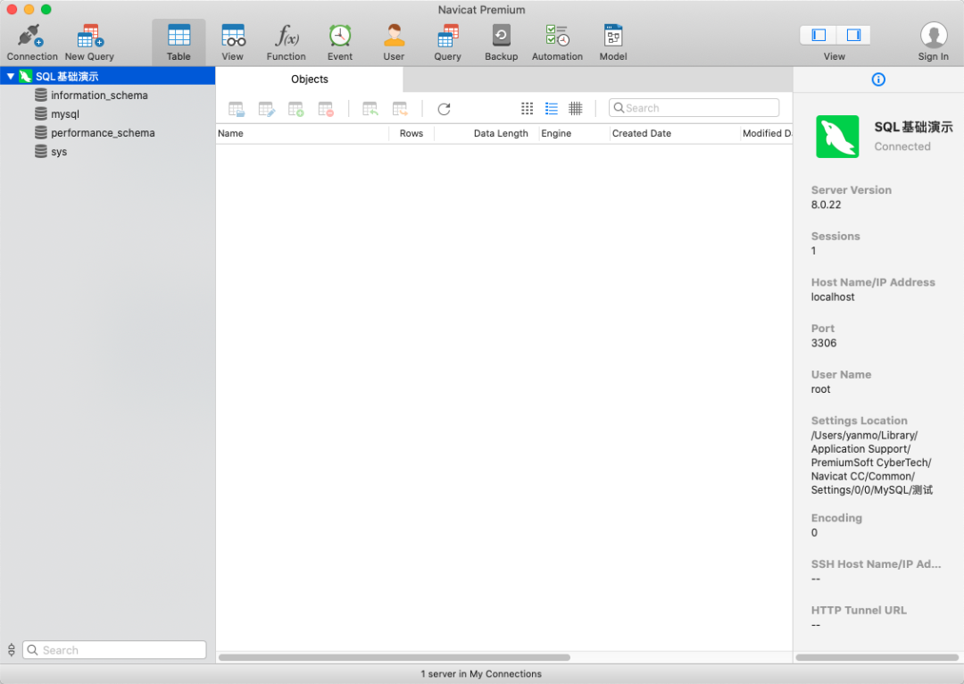This screenshot has height=684, width=964.
Task: Select the performance_schema database
Action: (103, 133)
